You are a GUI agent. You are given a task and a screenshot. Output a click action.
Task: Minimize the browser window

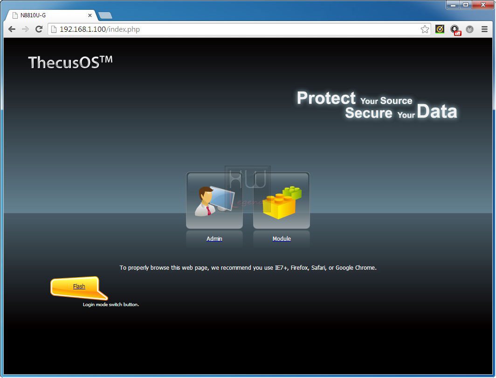(453, 5)
